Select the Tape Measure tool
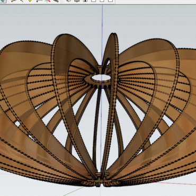Viewport: 196px width, 196px height. click(x=14, y=1)
